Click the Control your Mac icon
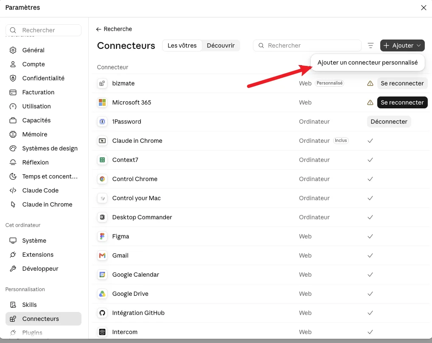Screen dimensions: 432x343 pyautogui.click(x=102, y=198)
